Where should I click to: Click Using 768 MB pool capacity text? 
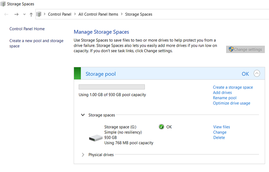(129, 143)
